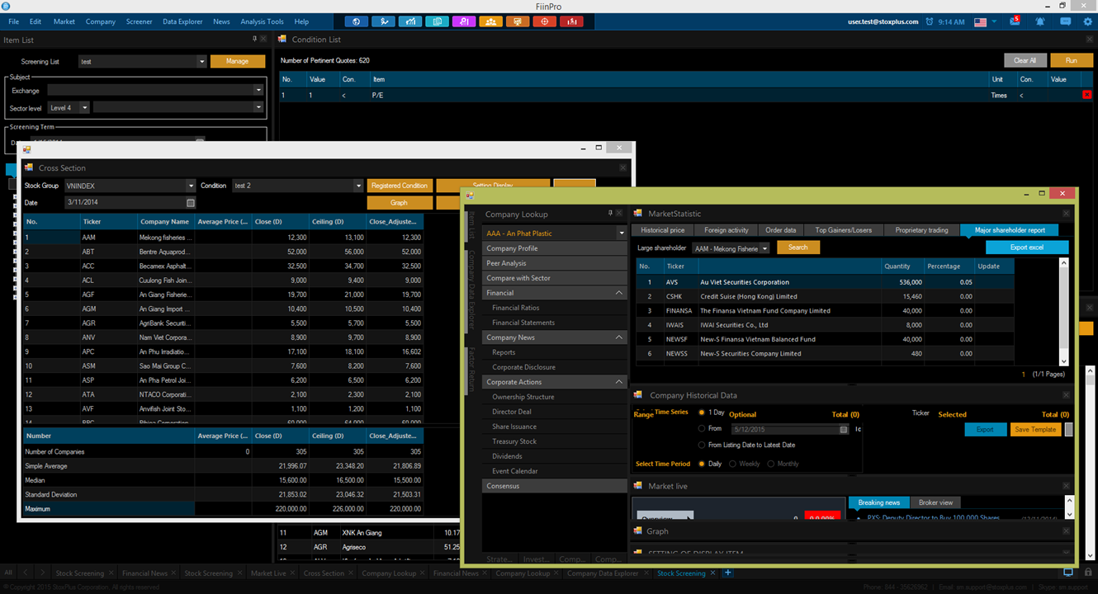Click the Registered Condition button
Screen dimensions: 1098x594
pyautogui.click(x=400, y=186)
